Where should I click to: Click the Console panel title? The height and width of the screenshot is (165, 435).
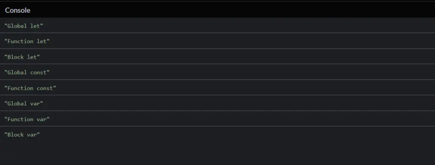[17, 10]
